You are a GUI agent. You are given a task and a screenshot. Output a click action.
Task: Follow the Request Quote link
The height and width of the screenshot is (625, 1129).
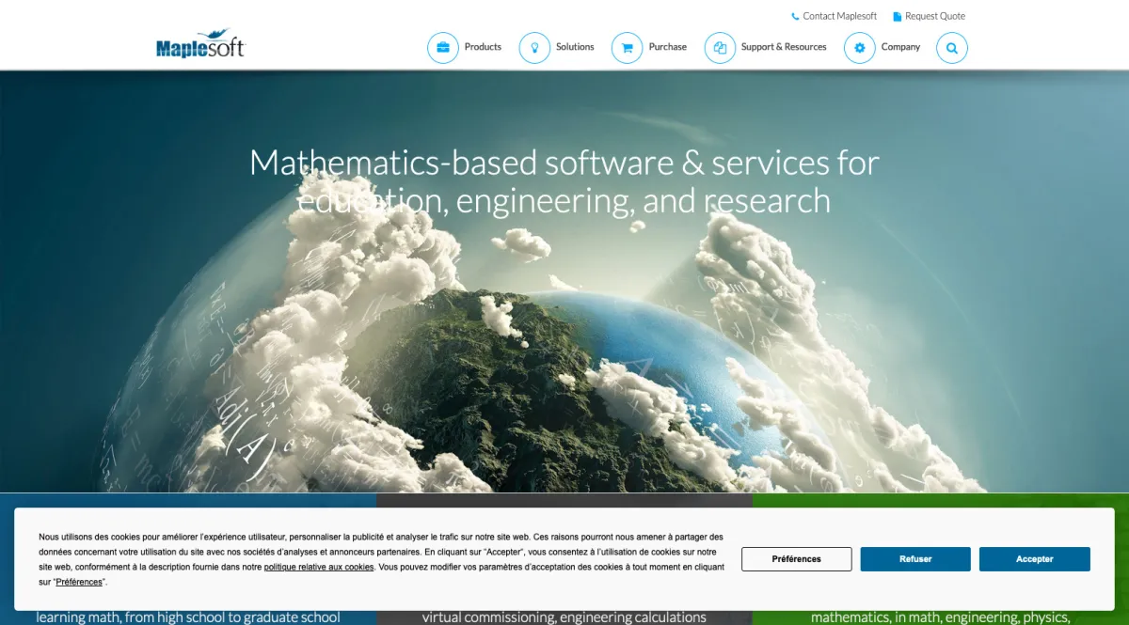(935, 16)
